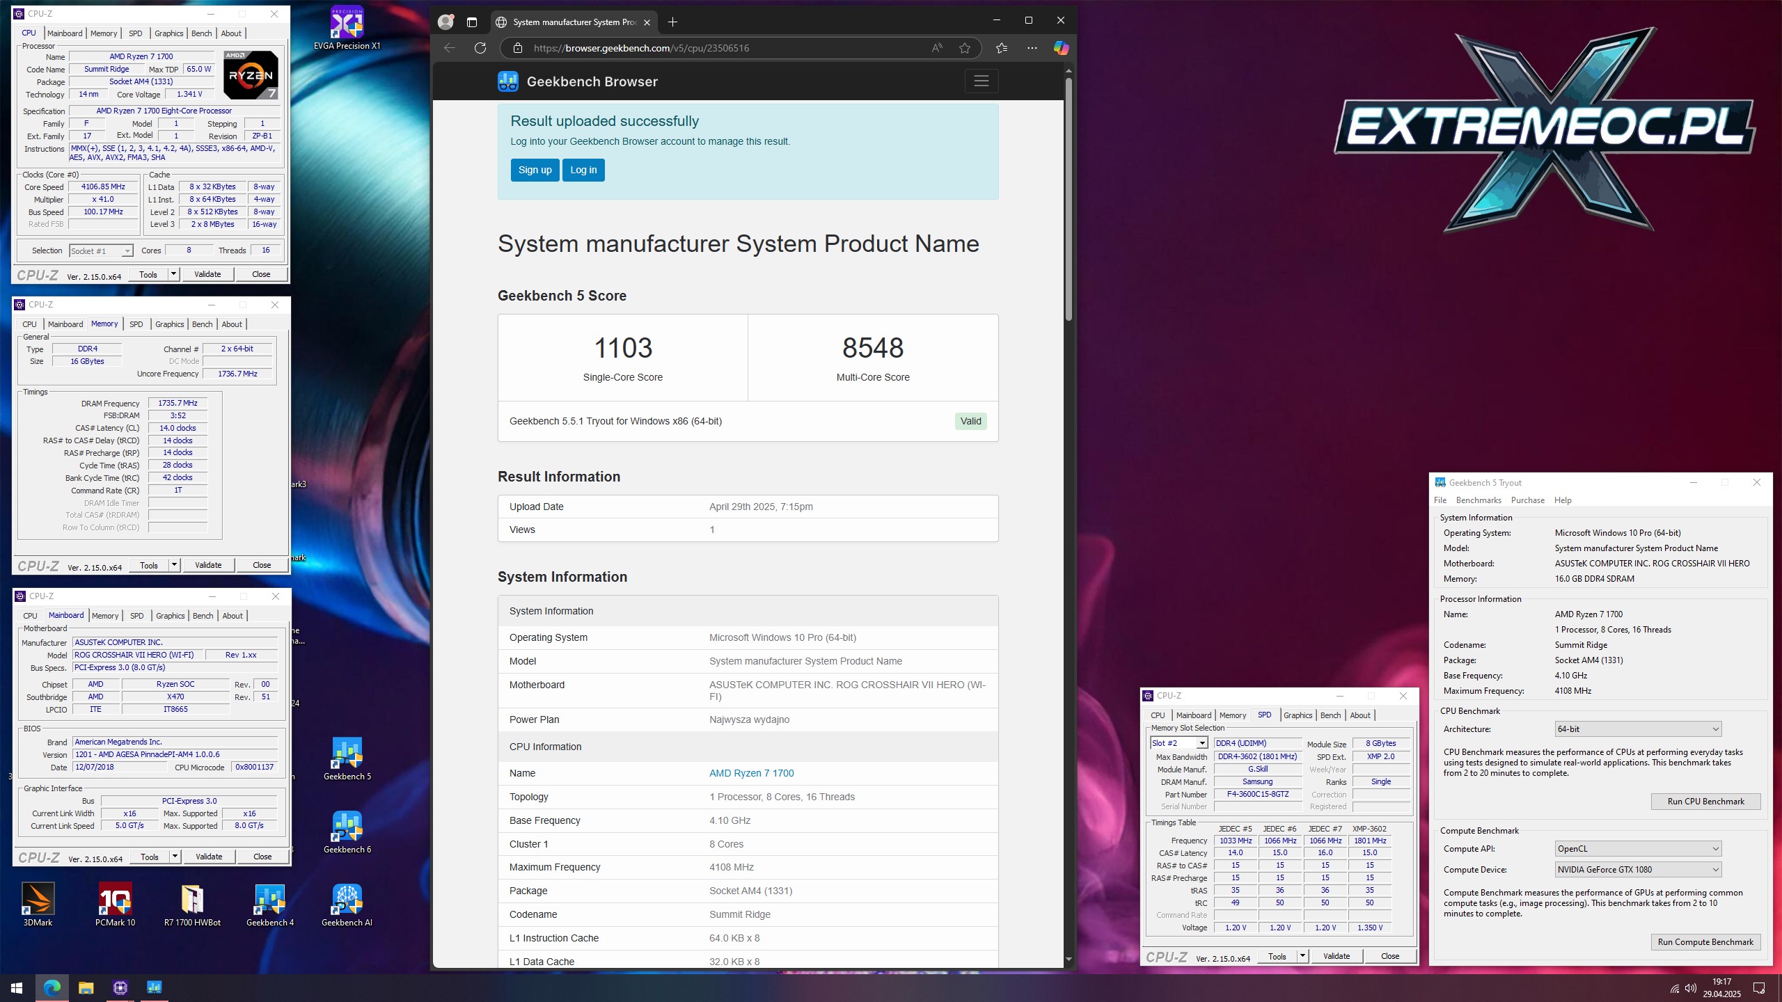Launch the Geekbench 5 desktop icon
The height and width of the screenshot is (1002, 1782).
tap(347, 759)
